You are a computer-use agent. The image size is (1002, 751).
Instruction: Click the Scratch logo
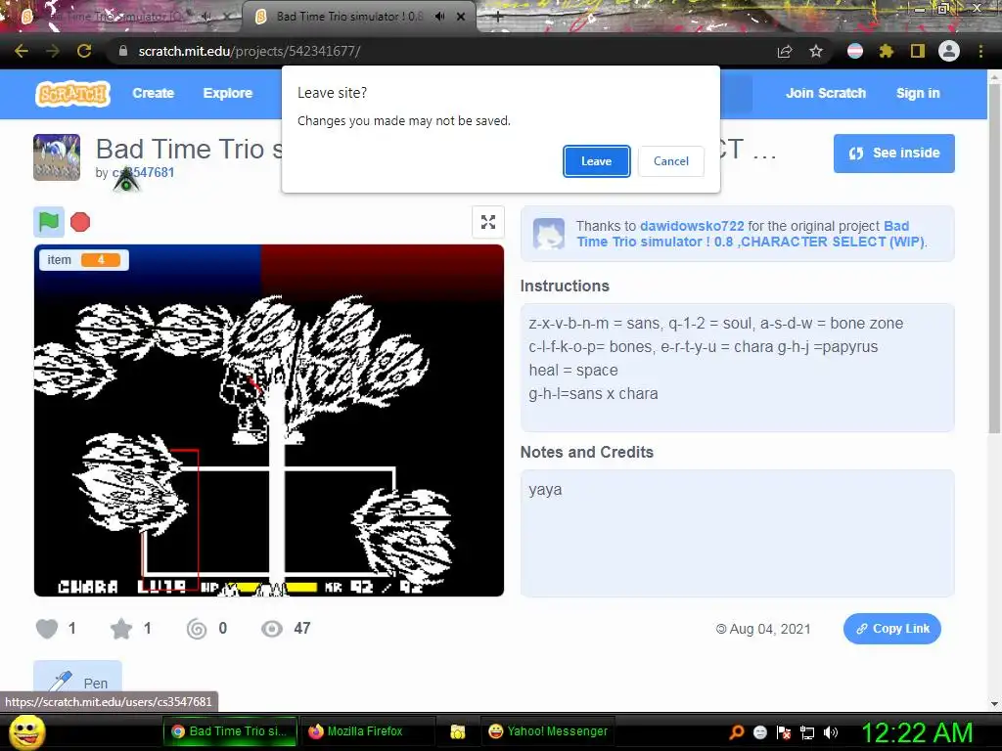click(x=72, y=93)
